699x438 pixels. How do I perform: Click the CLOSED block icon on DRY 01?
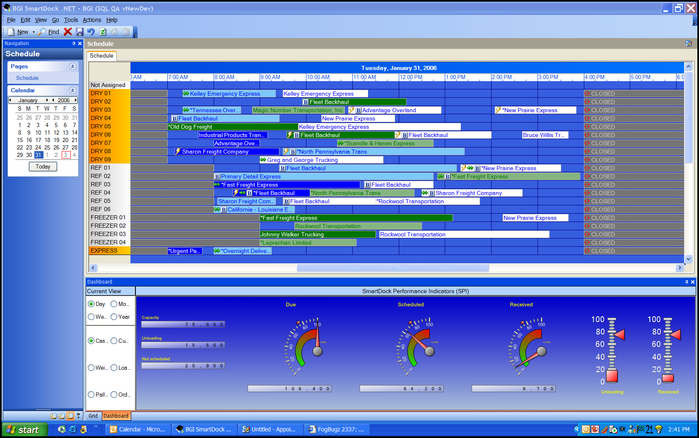pyautogui.click(x=587, y=94)
